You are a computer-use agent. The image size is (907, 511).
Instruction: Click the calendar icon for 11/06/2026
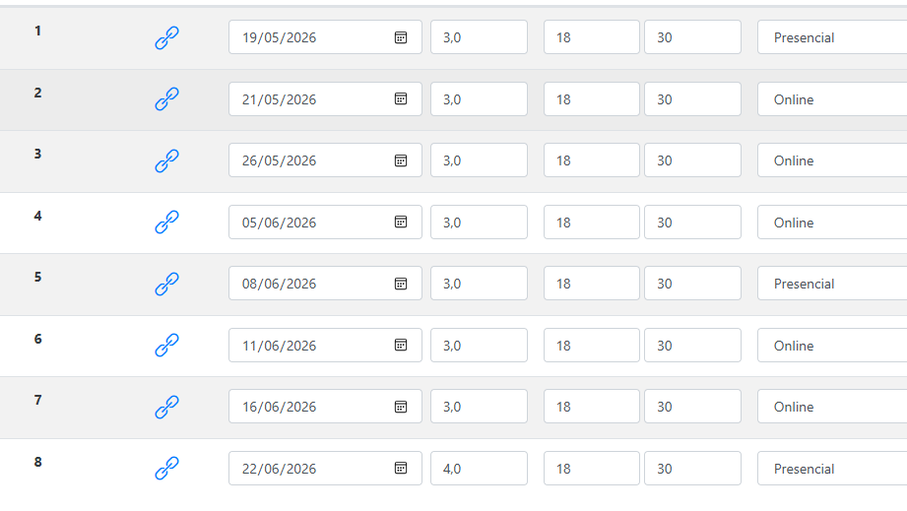point(401,346)
